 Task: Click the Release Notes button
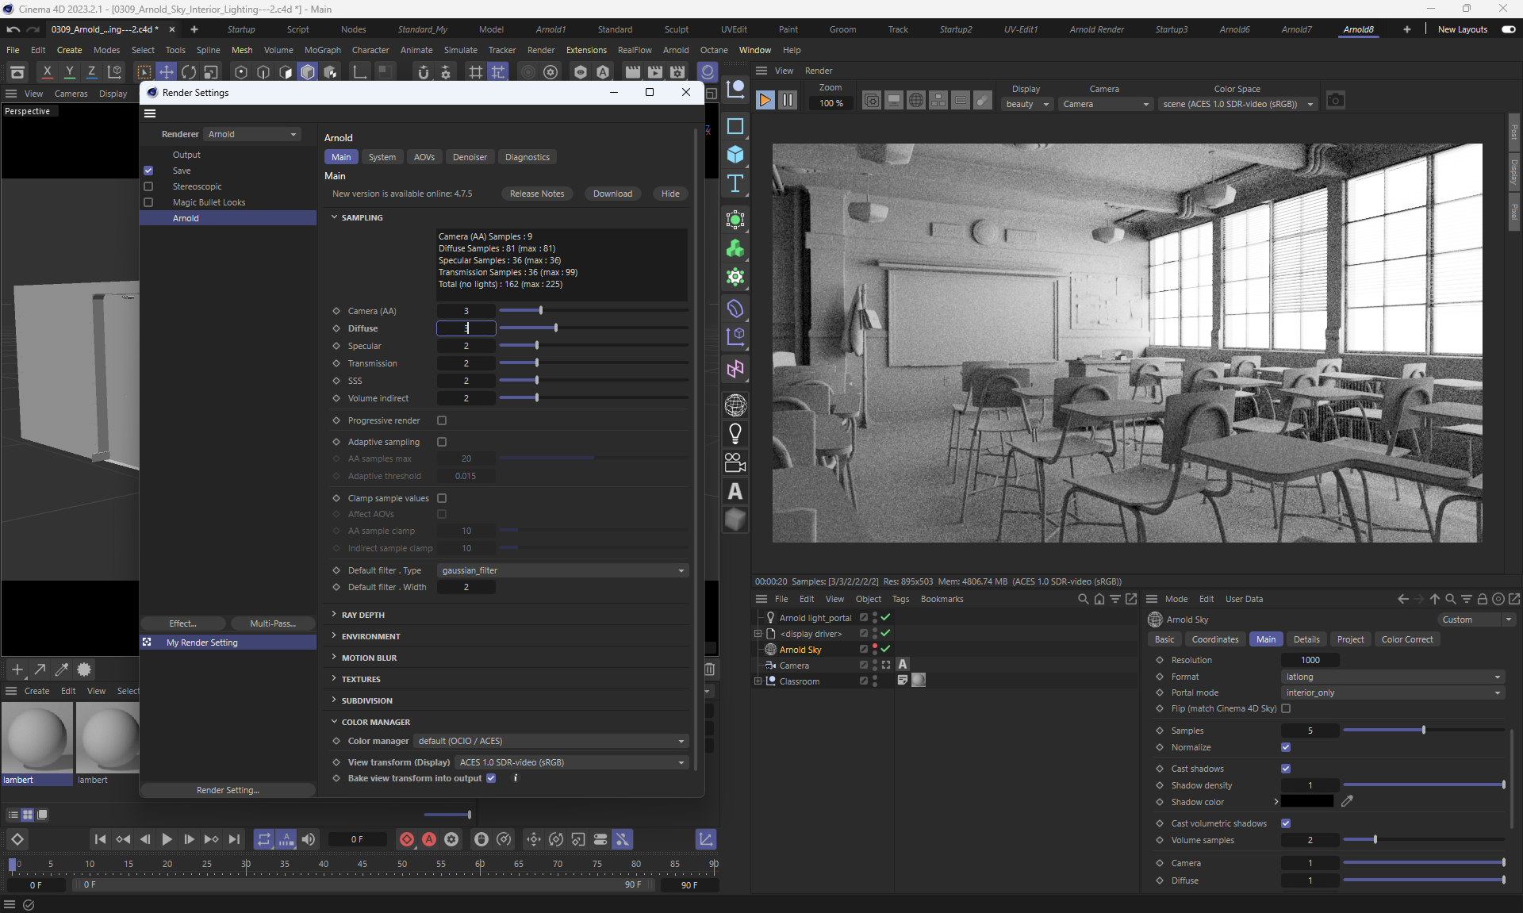coord(536,194)
